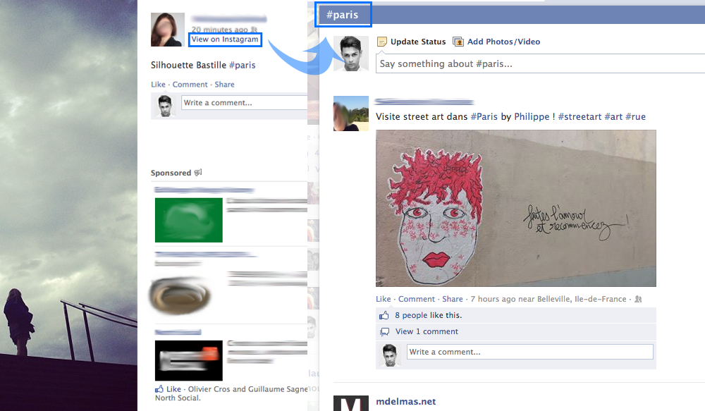Open the View on Instagram link

pos(225,39)
